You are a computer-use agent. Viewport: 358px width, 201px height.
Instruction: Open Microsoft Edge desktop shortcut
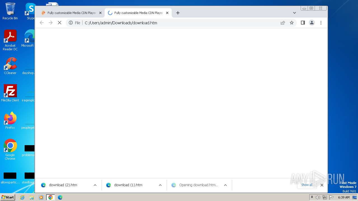pos(28,39)
